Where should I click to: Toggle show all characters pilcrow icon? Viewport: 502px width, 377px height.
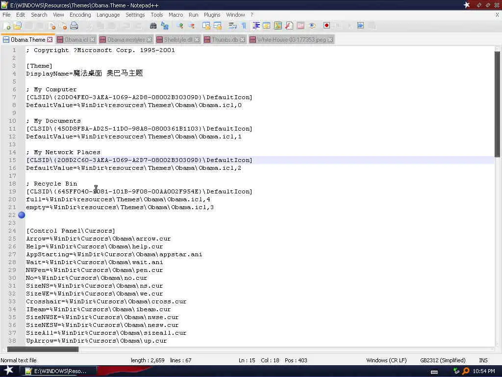[x=244, y=26]
